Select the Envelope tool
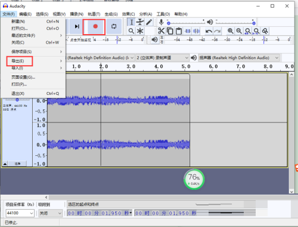Image resolution: width=298 pixels, height=227 pixels. click(140, 22)
